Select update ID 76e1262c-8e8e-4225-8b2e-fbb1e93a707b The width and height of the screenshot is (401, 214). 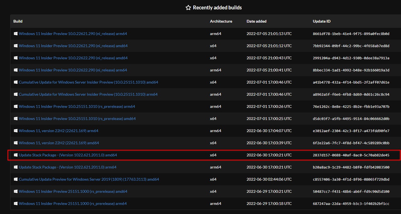coord(351,106)
